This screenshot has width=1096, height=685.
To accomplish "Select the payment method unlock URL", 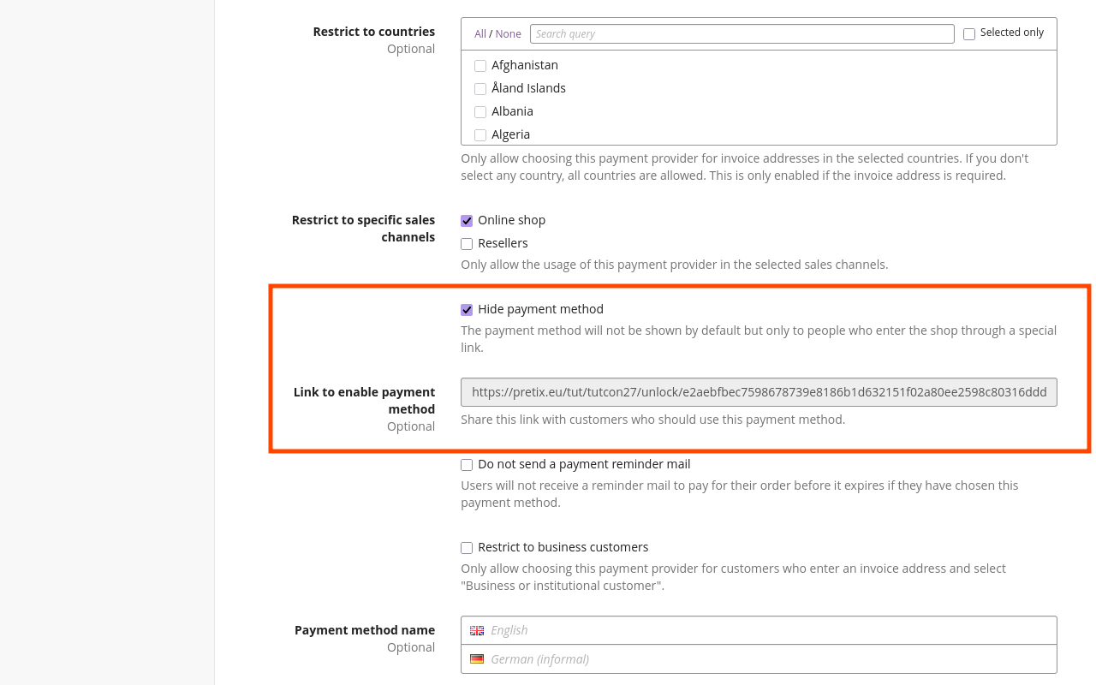I will click(x=759, y=391).
